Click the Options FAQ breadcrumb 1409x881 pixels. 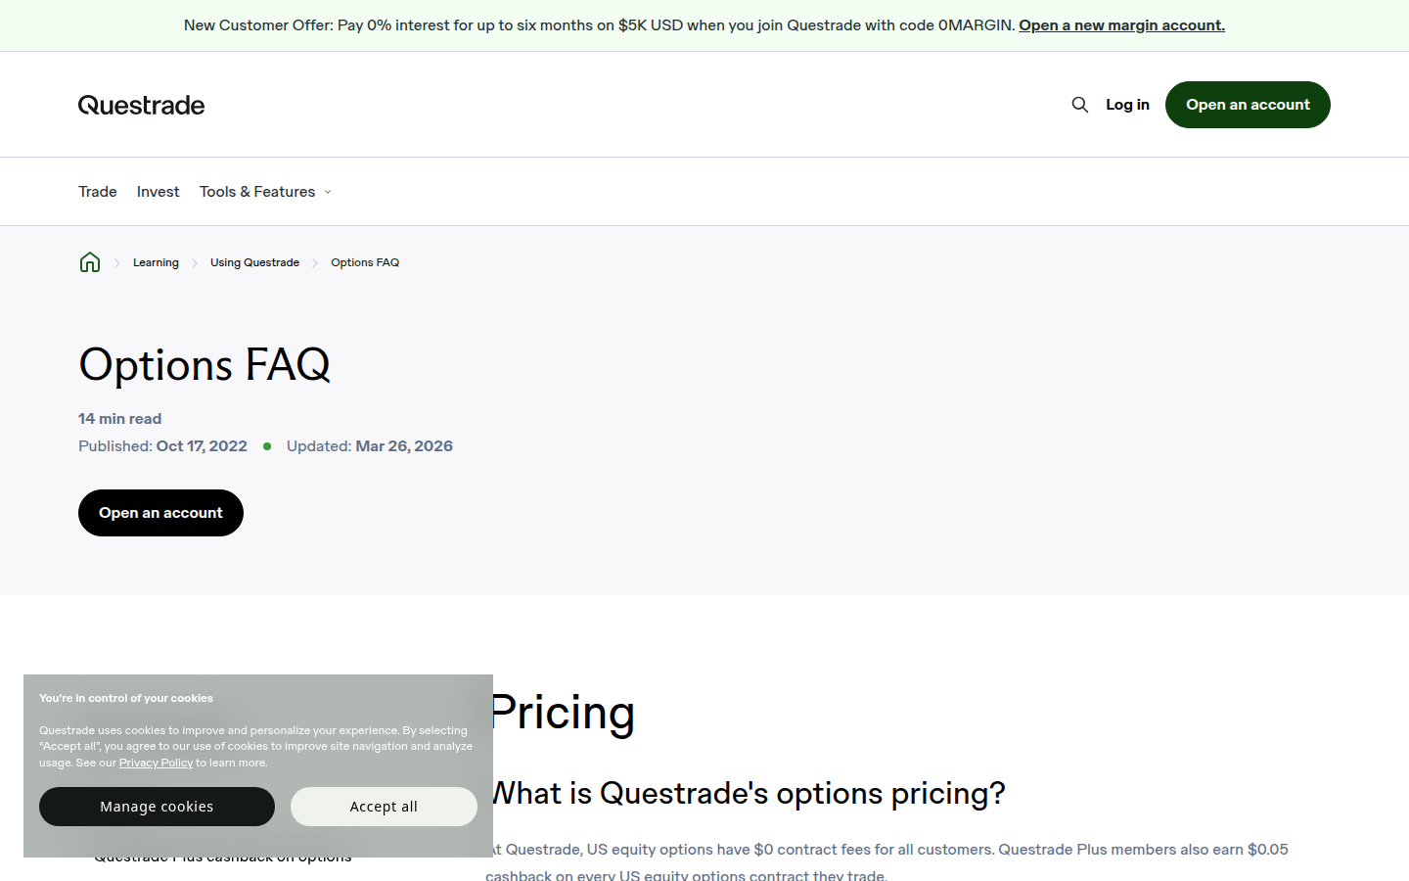[365, 262]
